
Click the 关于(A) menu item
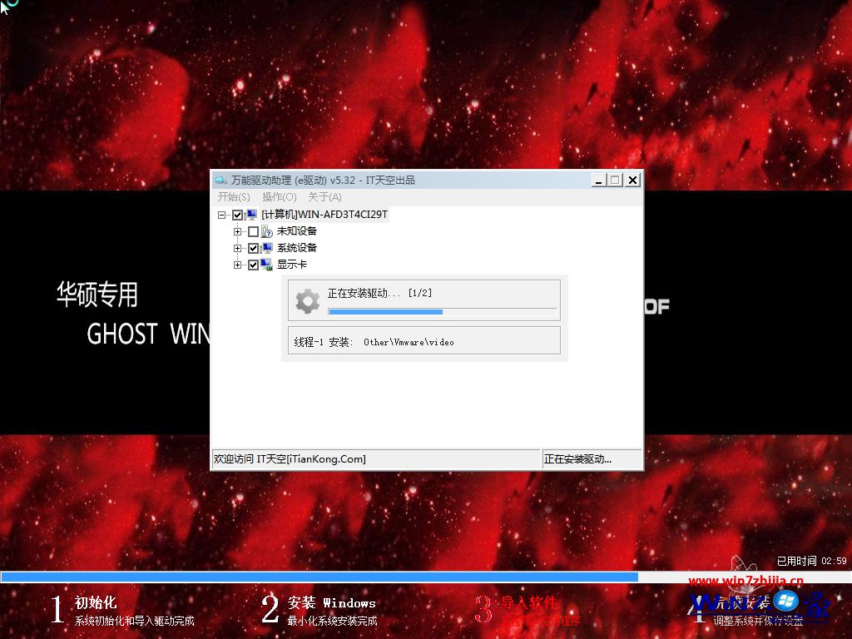tap(324, 196)
